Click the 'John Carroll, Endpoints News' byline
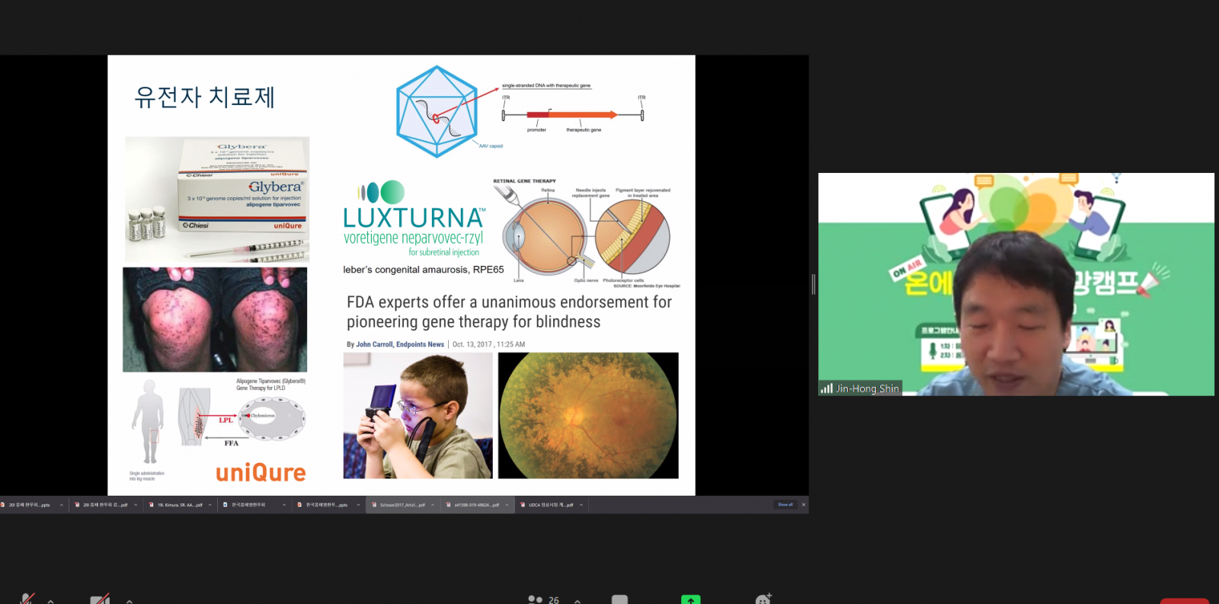 [400, 344]
